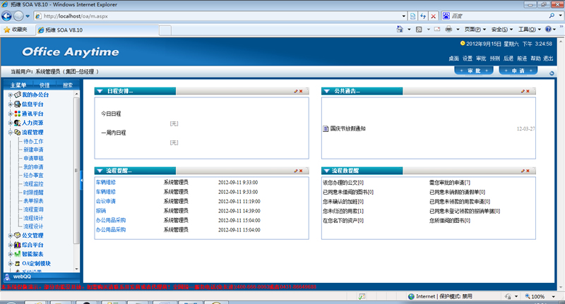Collapse the 流程管理 tree node
Screen dimensions: 565x304
10,132
